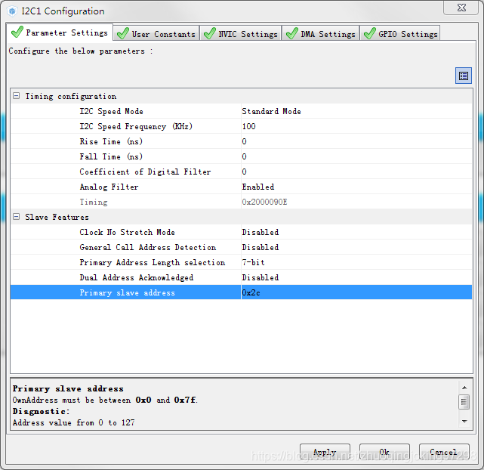Image resolution: width=484 pixels, height=470 pixels.
Task: Confirm settings with the Ok button
Action: [x=384, y=453]
